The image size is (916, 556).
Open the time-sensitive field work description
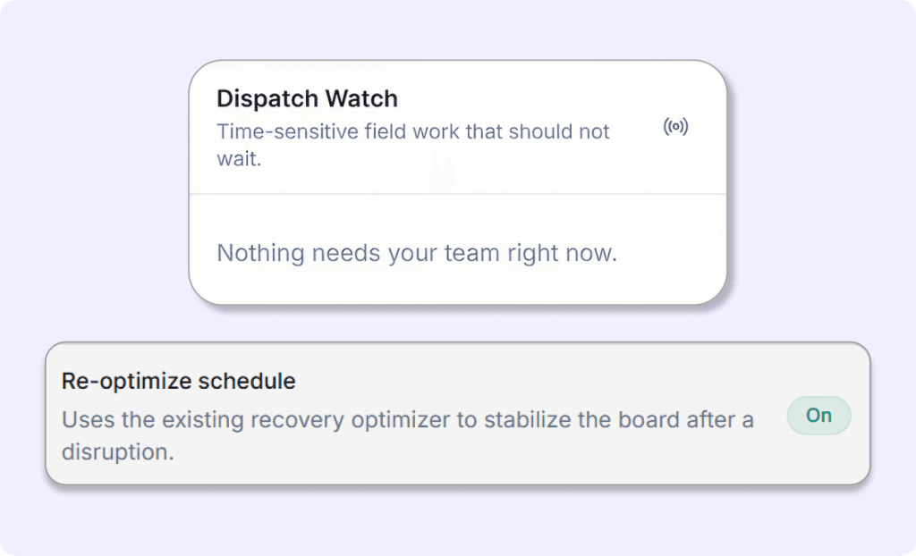[413, 144]
